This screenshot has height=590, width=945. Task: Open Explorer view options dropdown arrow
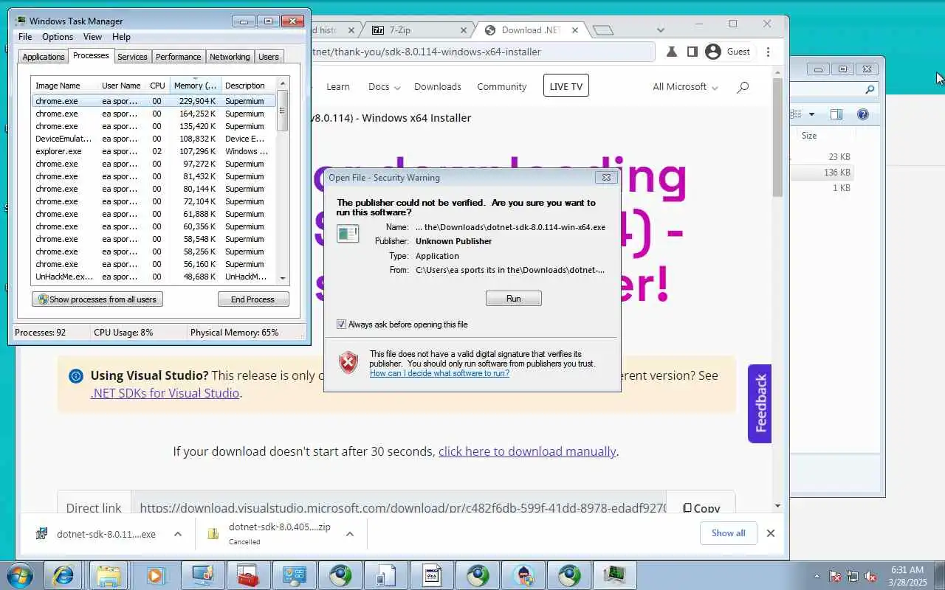(x=811, y=114)
